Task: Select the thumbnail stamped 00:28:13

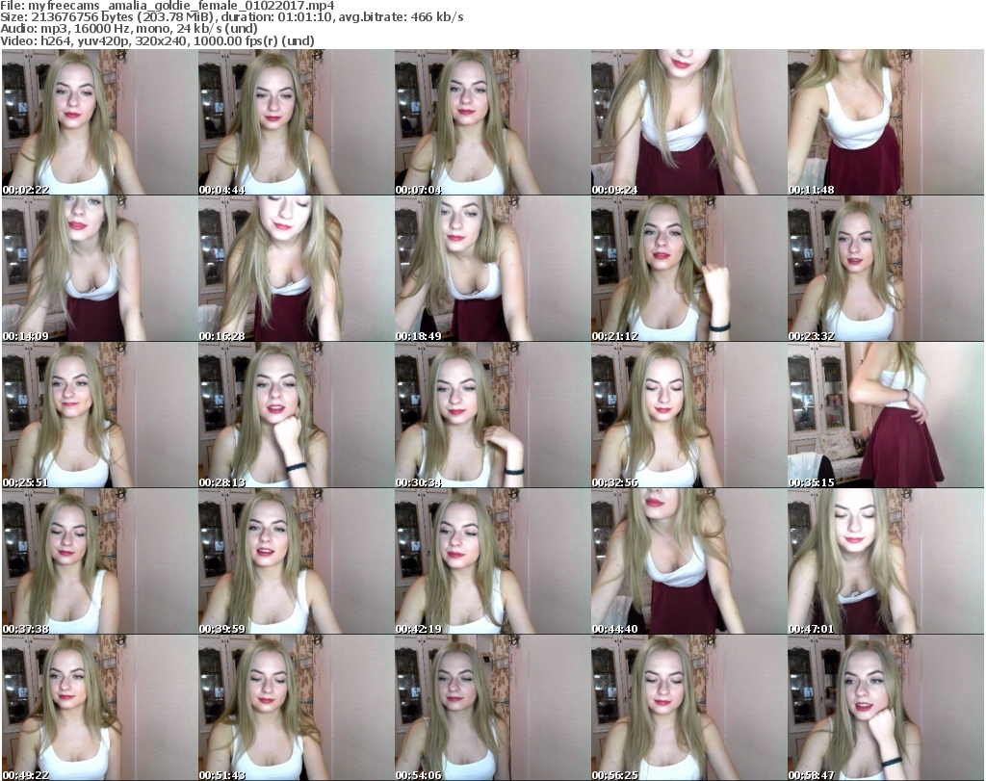Action: [x=297, y=415]
